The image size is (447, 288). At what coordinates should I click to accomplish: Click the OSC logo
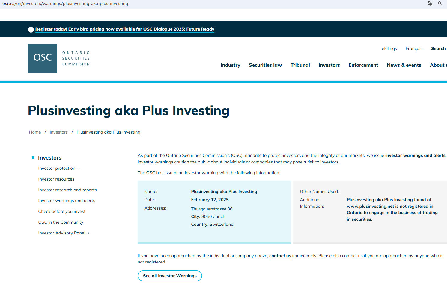(x=42, y=58)
